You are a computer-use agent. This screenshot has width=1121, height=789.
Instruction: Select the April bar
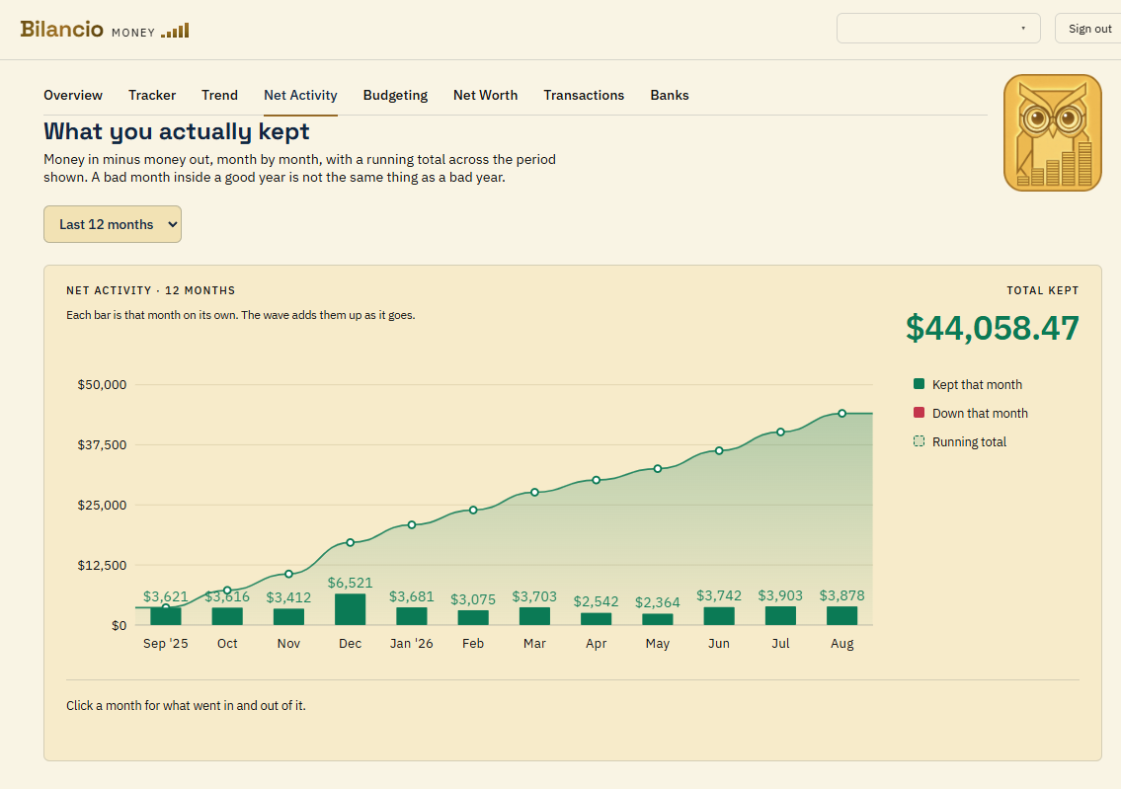click(x=597, y=619)
